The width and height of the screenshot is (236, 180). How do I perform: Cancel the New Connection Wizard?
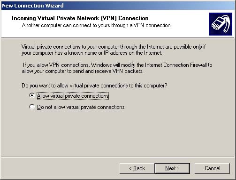click(x=212, y=168)
